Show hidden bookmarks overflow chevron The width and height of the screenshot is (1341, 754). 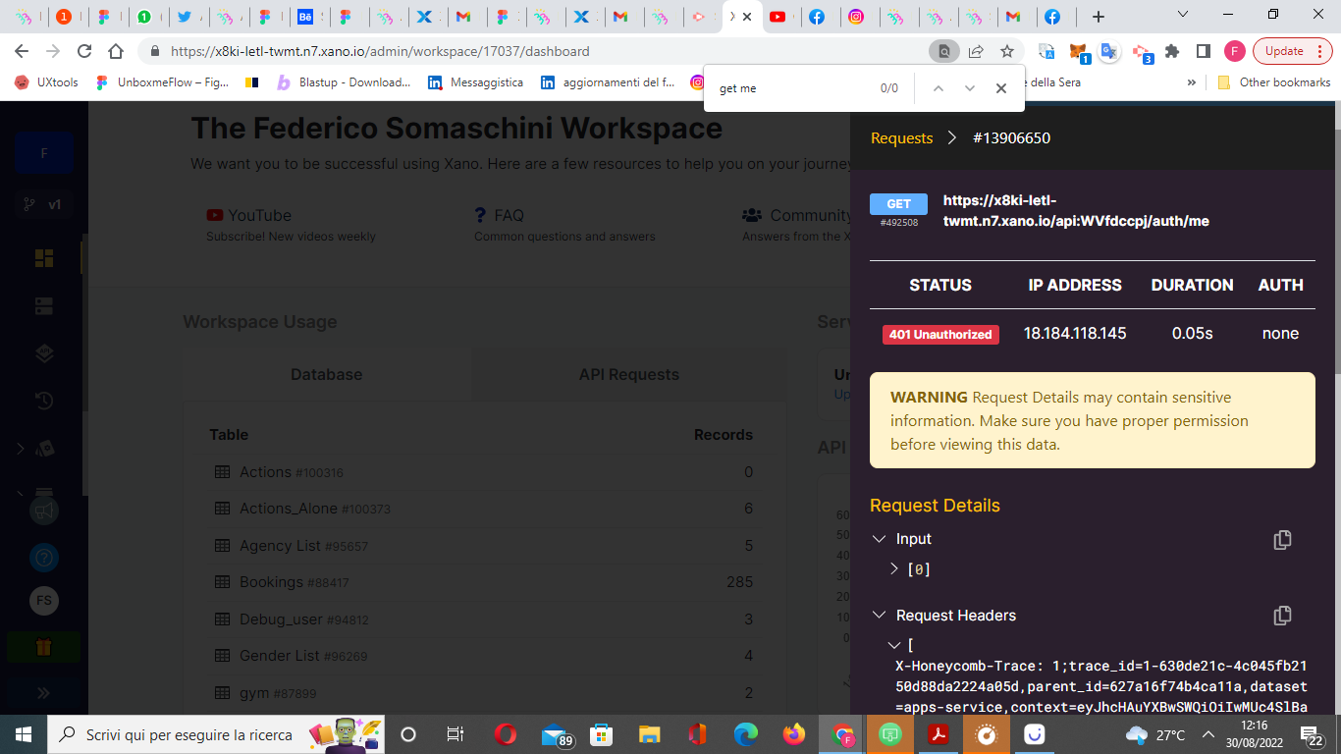[1192, 82]
